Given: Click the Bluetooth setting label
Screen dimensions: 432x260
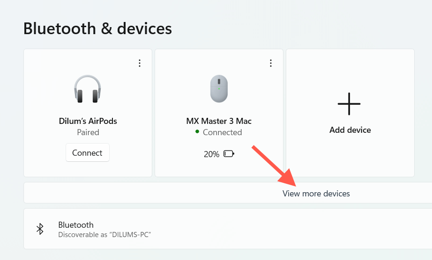Looking at the screenshot, I should tap(76, 225).
